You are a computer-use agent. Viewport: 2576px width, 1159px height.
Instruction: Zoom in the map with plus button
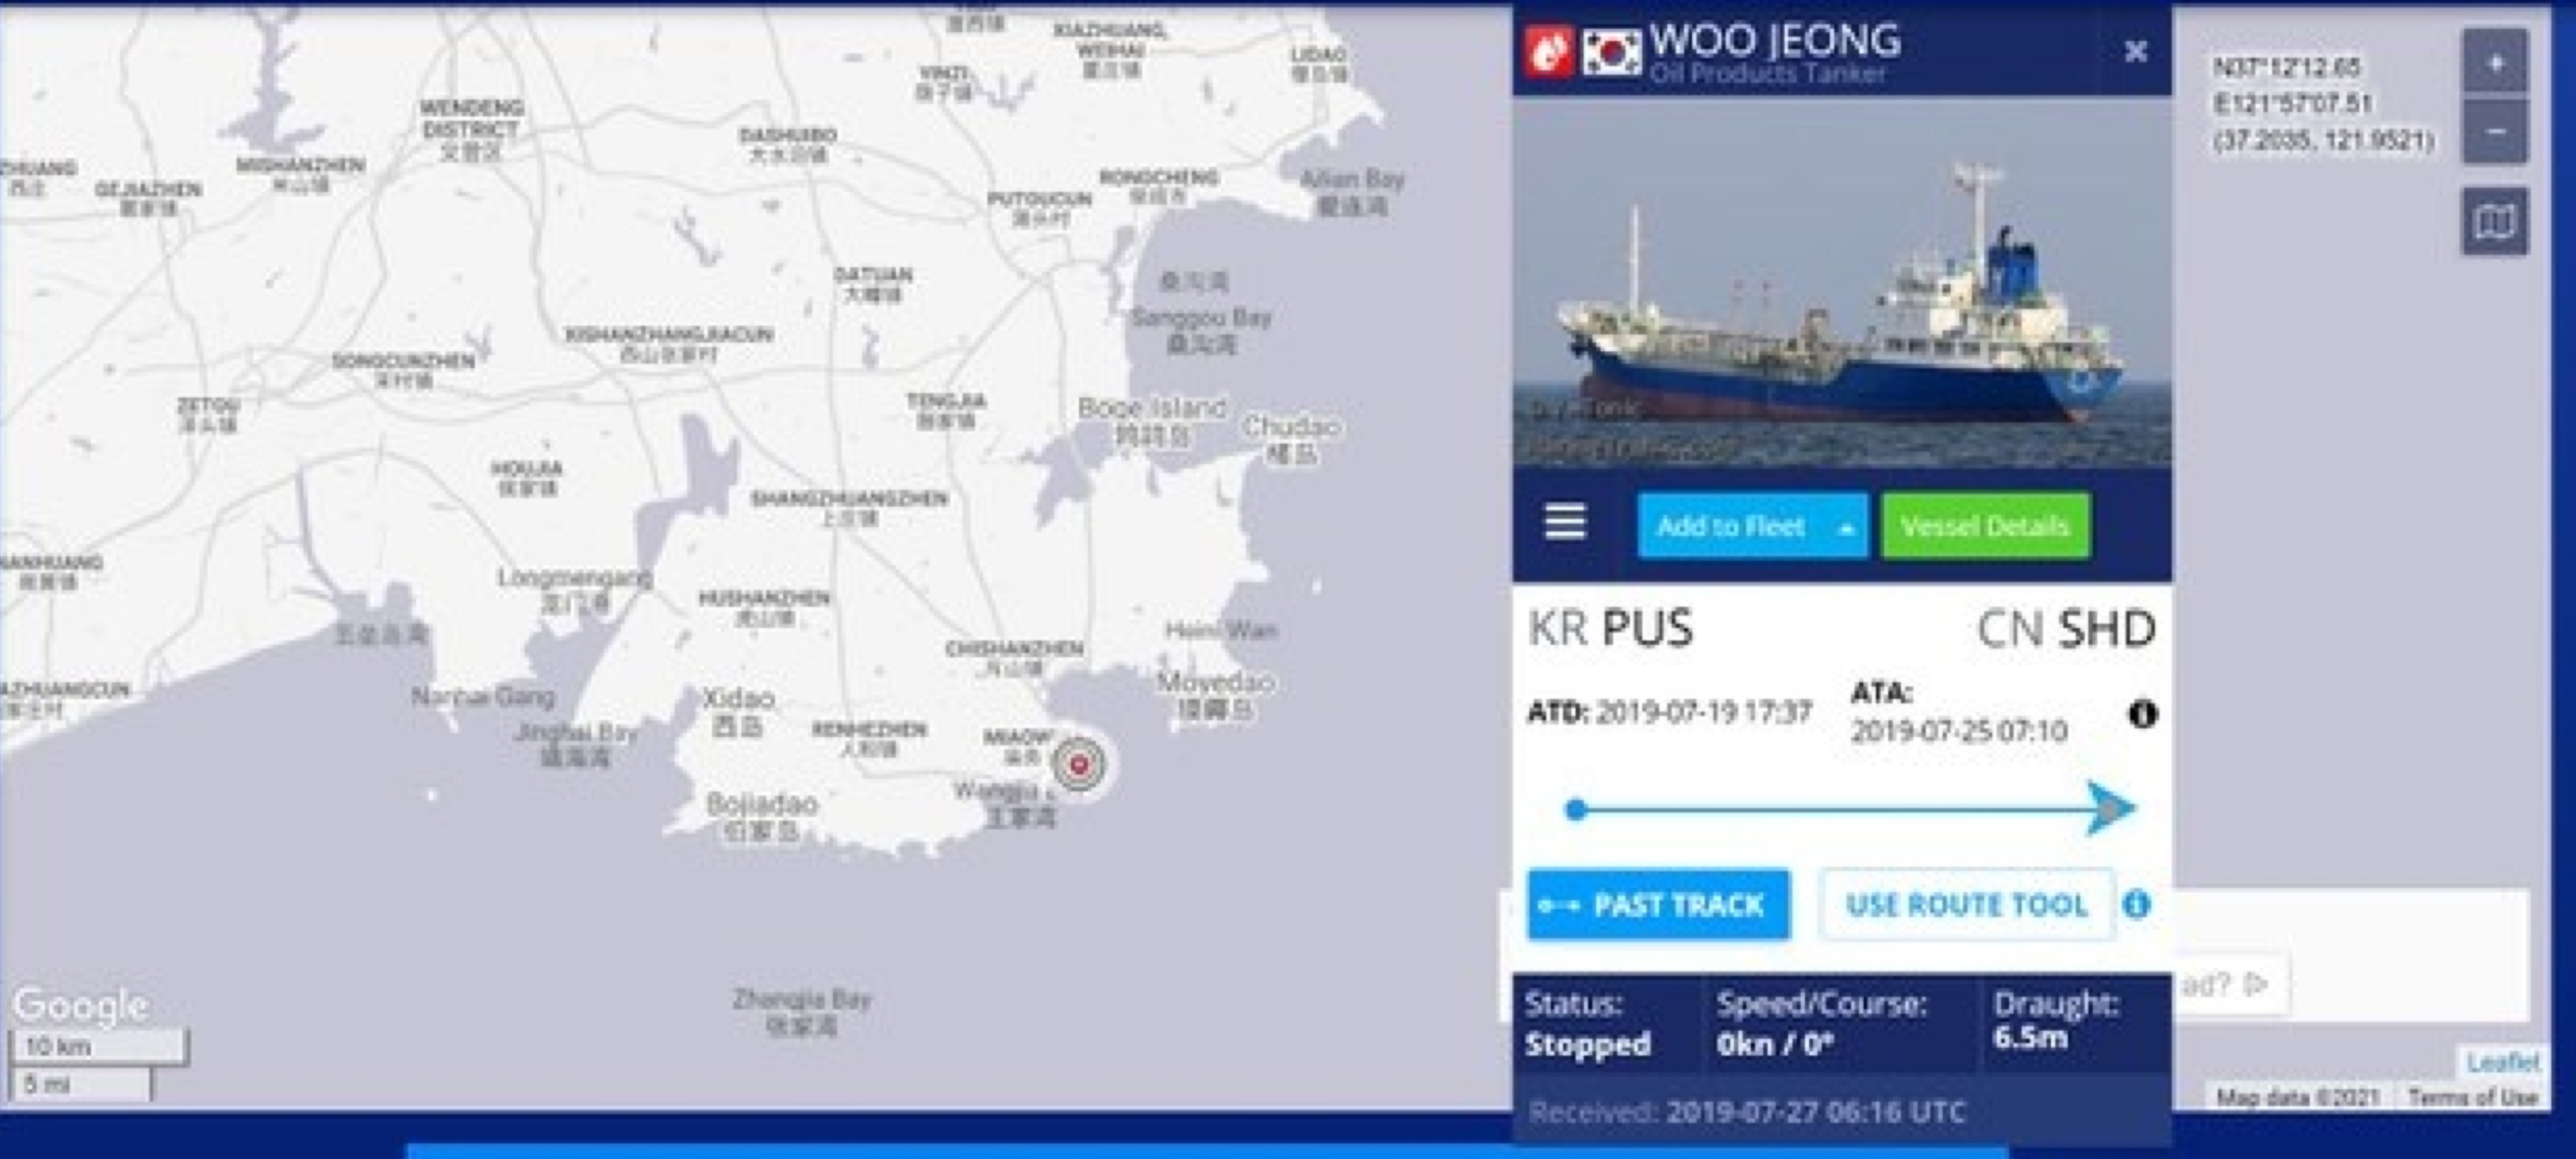[2495, 63]
